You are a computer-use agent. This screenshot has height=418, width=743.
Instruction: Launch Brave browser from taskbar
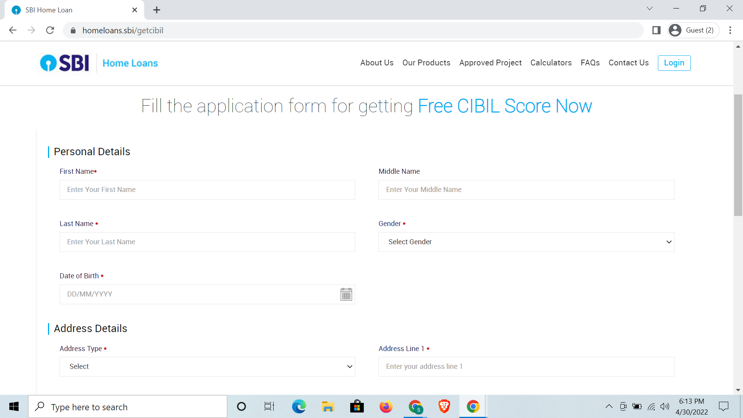pyautogui.click(x=444, y=406)
